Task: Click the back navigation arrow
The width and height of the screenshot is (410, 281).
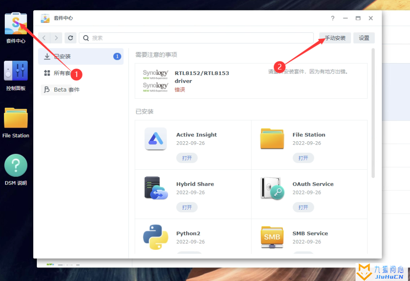Action: [44, 38]
